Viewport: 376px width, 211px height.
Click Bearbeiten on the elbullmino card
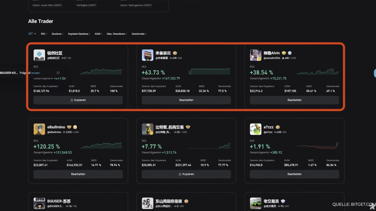point(78,174)
